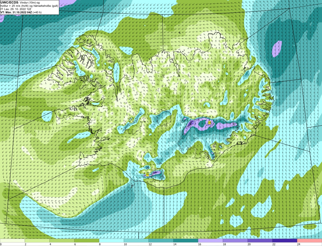Select the pink above-24 m/s legend swatch
Screen dimensions: 322x246
310,241
